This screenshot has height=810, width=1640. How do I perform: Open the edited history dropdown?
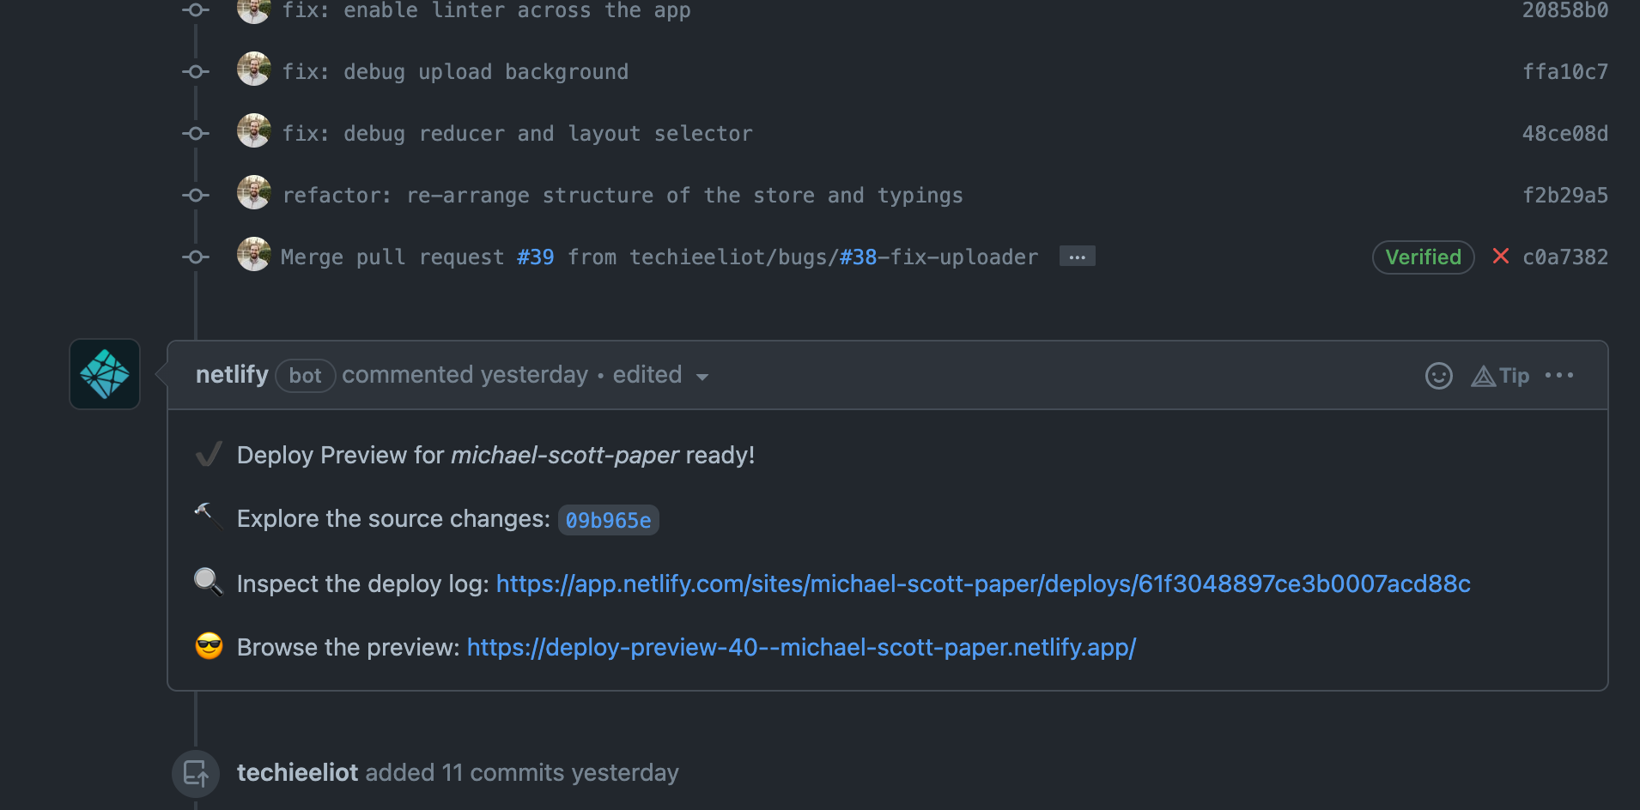tap(702, 376)
